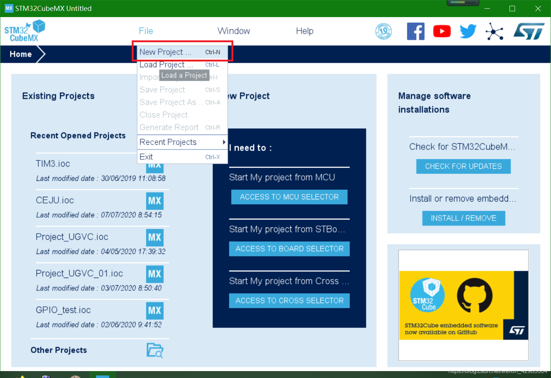This screenshot has height=378, width=551.
Task: Click the Generate Report menu entry
Action: (182, 128)
